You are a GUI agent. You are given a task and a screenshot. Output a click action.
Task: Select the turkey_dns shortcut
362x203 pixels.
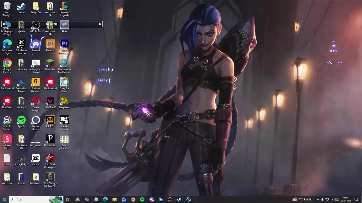click(x=36, y=66)
